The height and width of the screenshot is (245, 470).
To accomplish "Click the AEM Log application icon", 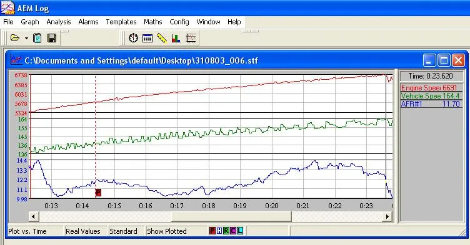I will (7, 7).
